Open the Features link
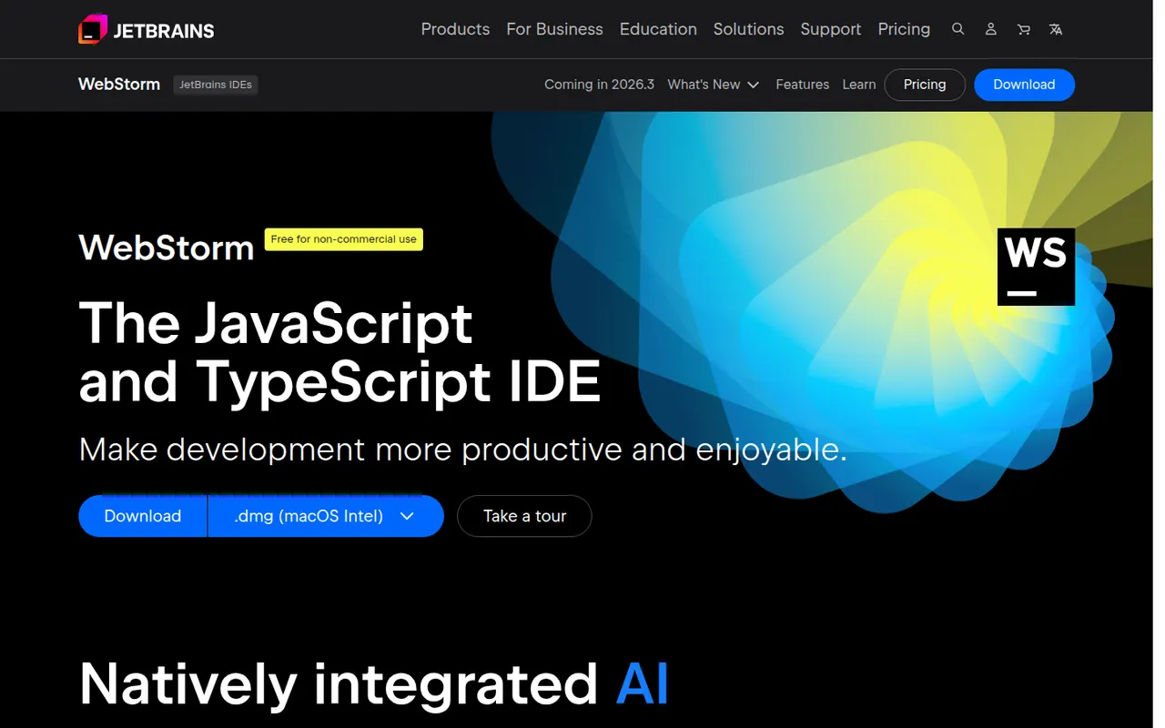The image size is (1165, 728). pyautogui.click(x=802, y=85)
